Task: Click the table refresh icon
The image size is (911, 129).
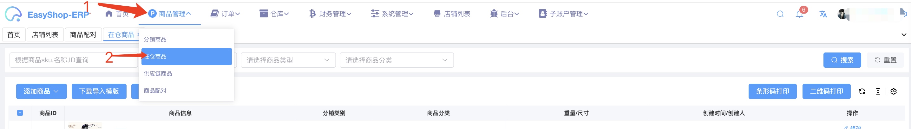Action: (x=862, y=92)
